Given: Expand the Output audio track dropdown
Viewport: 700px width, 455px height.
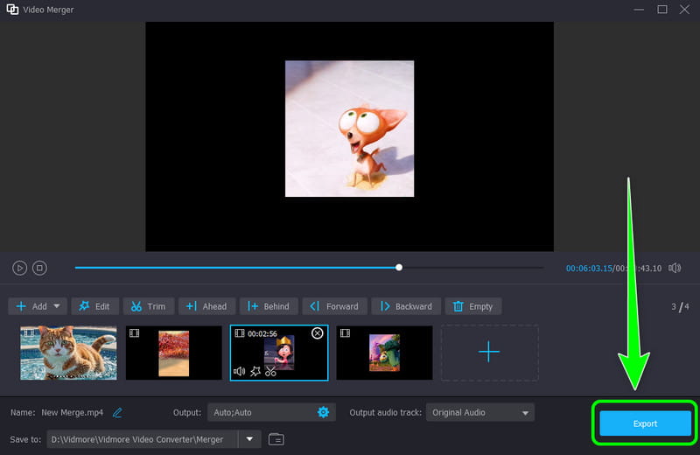Looking at the screenshot, I should (479, 413).
